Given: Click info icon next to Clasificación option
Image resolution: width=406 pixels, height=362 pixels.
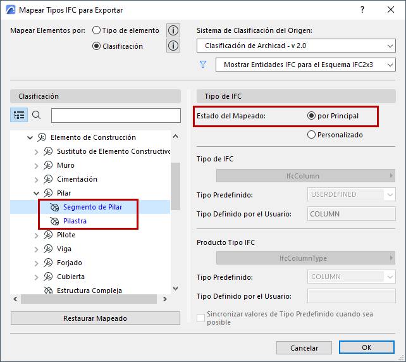Looking at the screenshot, I should point(173,46).
